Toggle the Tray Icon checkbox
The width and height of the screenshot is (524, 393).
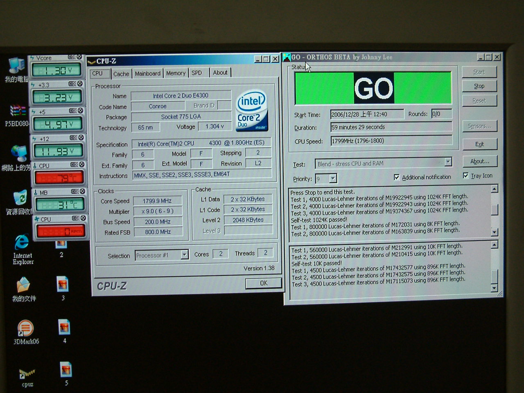[465, 176]
